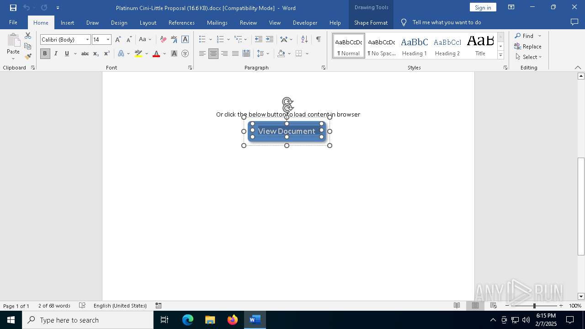Click Distributed alignment icon
The width and height of the screenshot is (585, 329).
(246, 53)
